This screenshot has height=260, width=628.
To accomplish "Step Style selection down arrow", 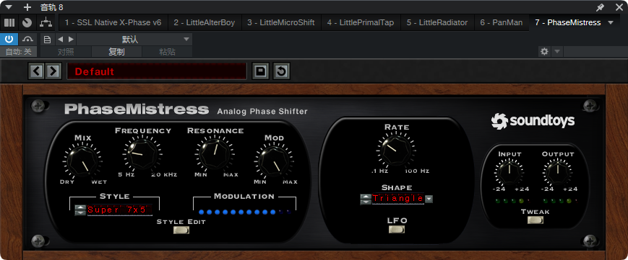I will pyautogui.click(x=81, y=212).
